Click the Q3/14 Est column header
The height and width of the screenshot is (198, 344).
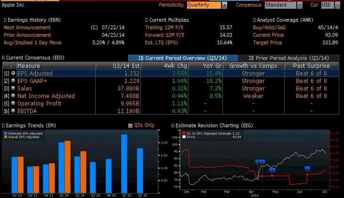click(118, 66)
